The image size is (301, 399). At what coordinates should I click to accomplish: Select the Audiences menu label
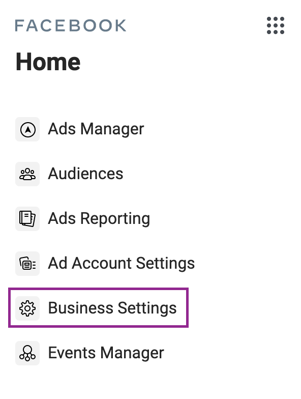point(85,174)
